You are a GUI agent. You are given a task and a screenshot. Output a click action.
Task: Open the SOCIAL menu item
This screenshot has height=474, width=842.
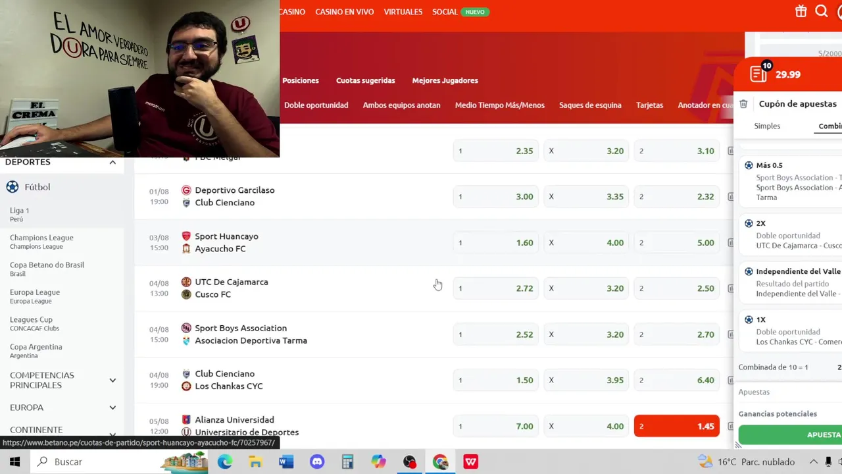[x=445, y=12]
